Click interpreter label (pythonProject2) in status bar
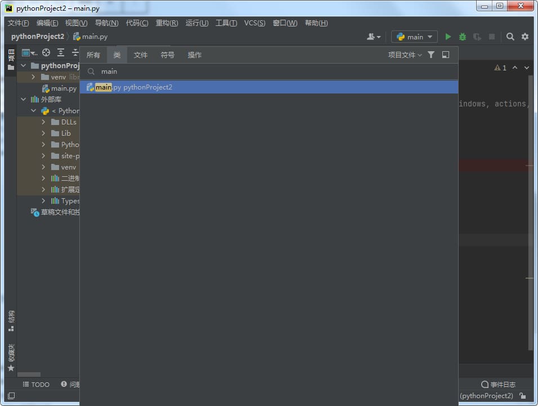Screen dimensions: 538x406 pos(486,396)
